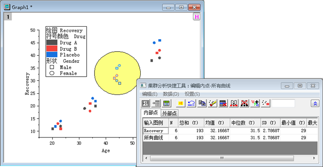Maximize the Graph1 window
Image resolution: width=323 pixels, height=167 pixels.
coord(181,7)
